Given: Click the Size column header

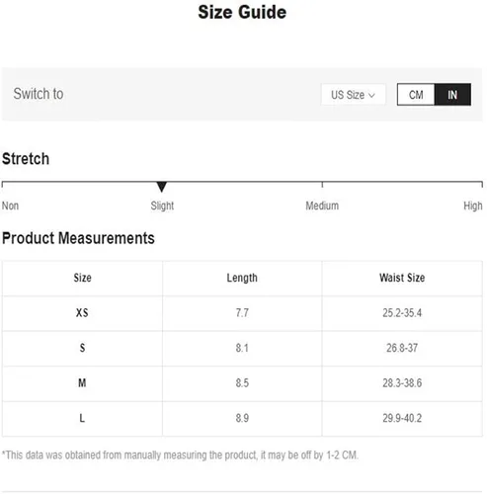Looking at the screenshot, I should coord(82,278).
